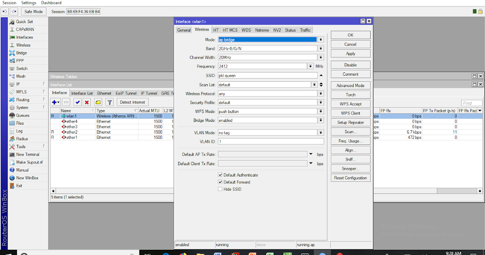Click the VLAN ID input field

[x=271, y=141]
